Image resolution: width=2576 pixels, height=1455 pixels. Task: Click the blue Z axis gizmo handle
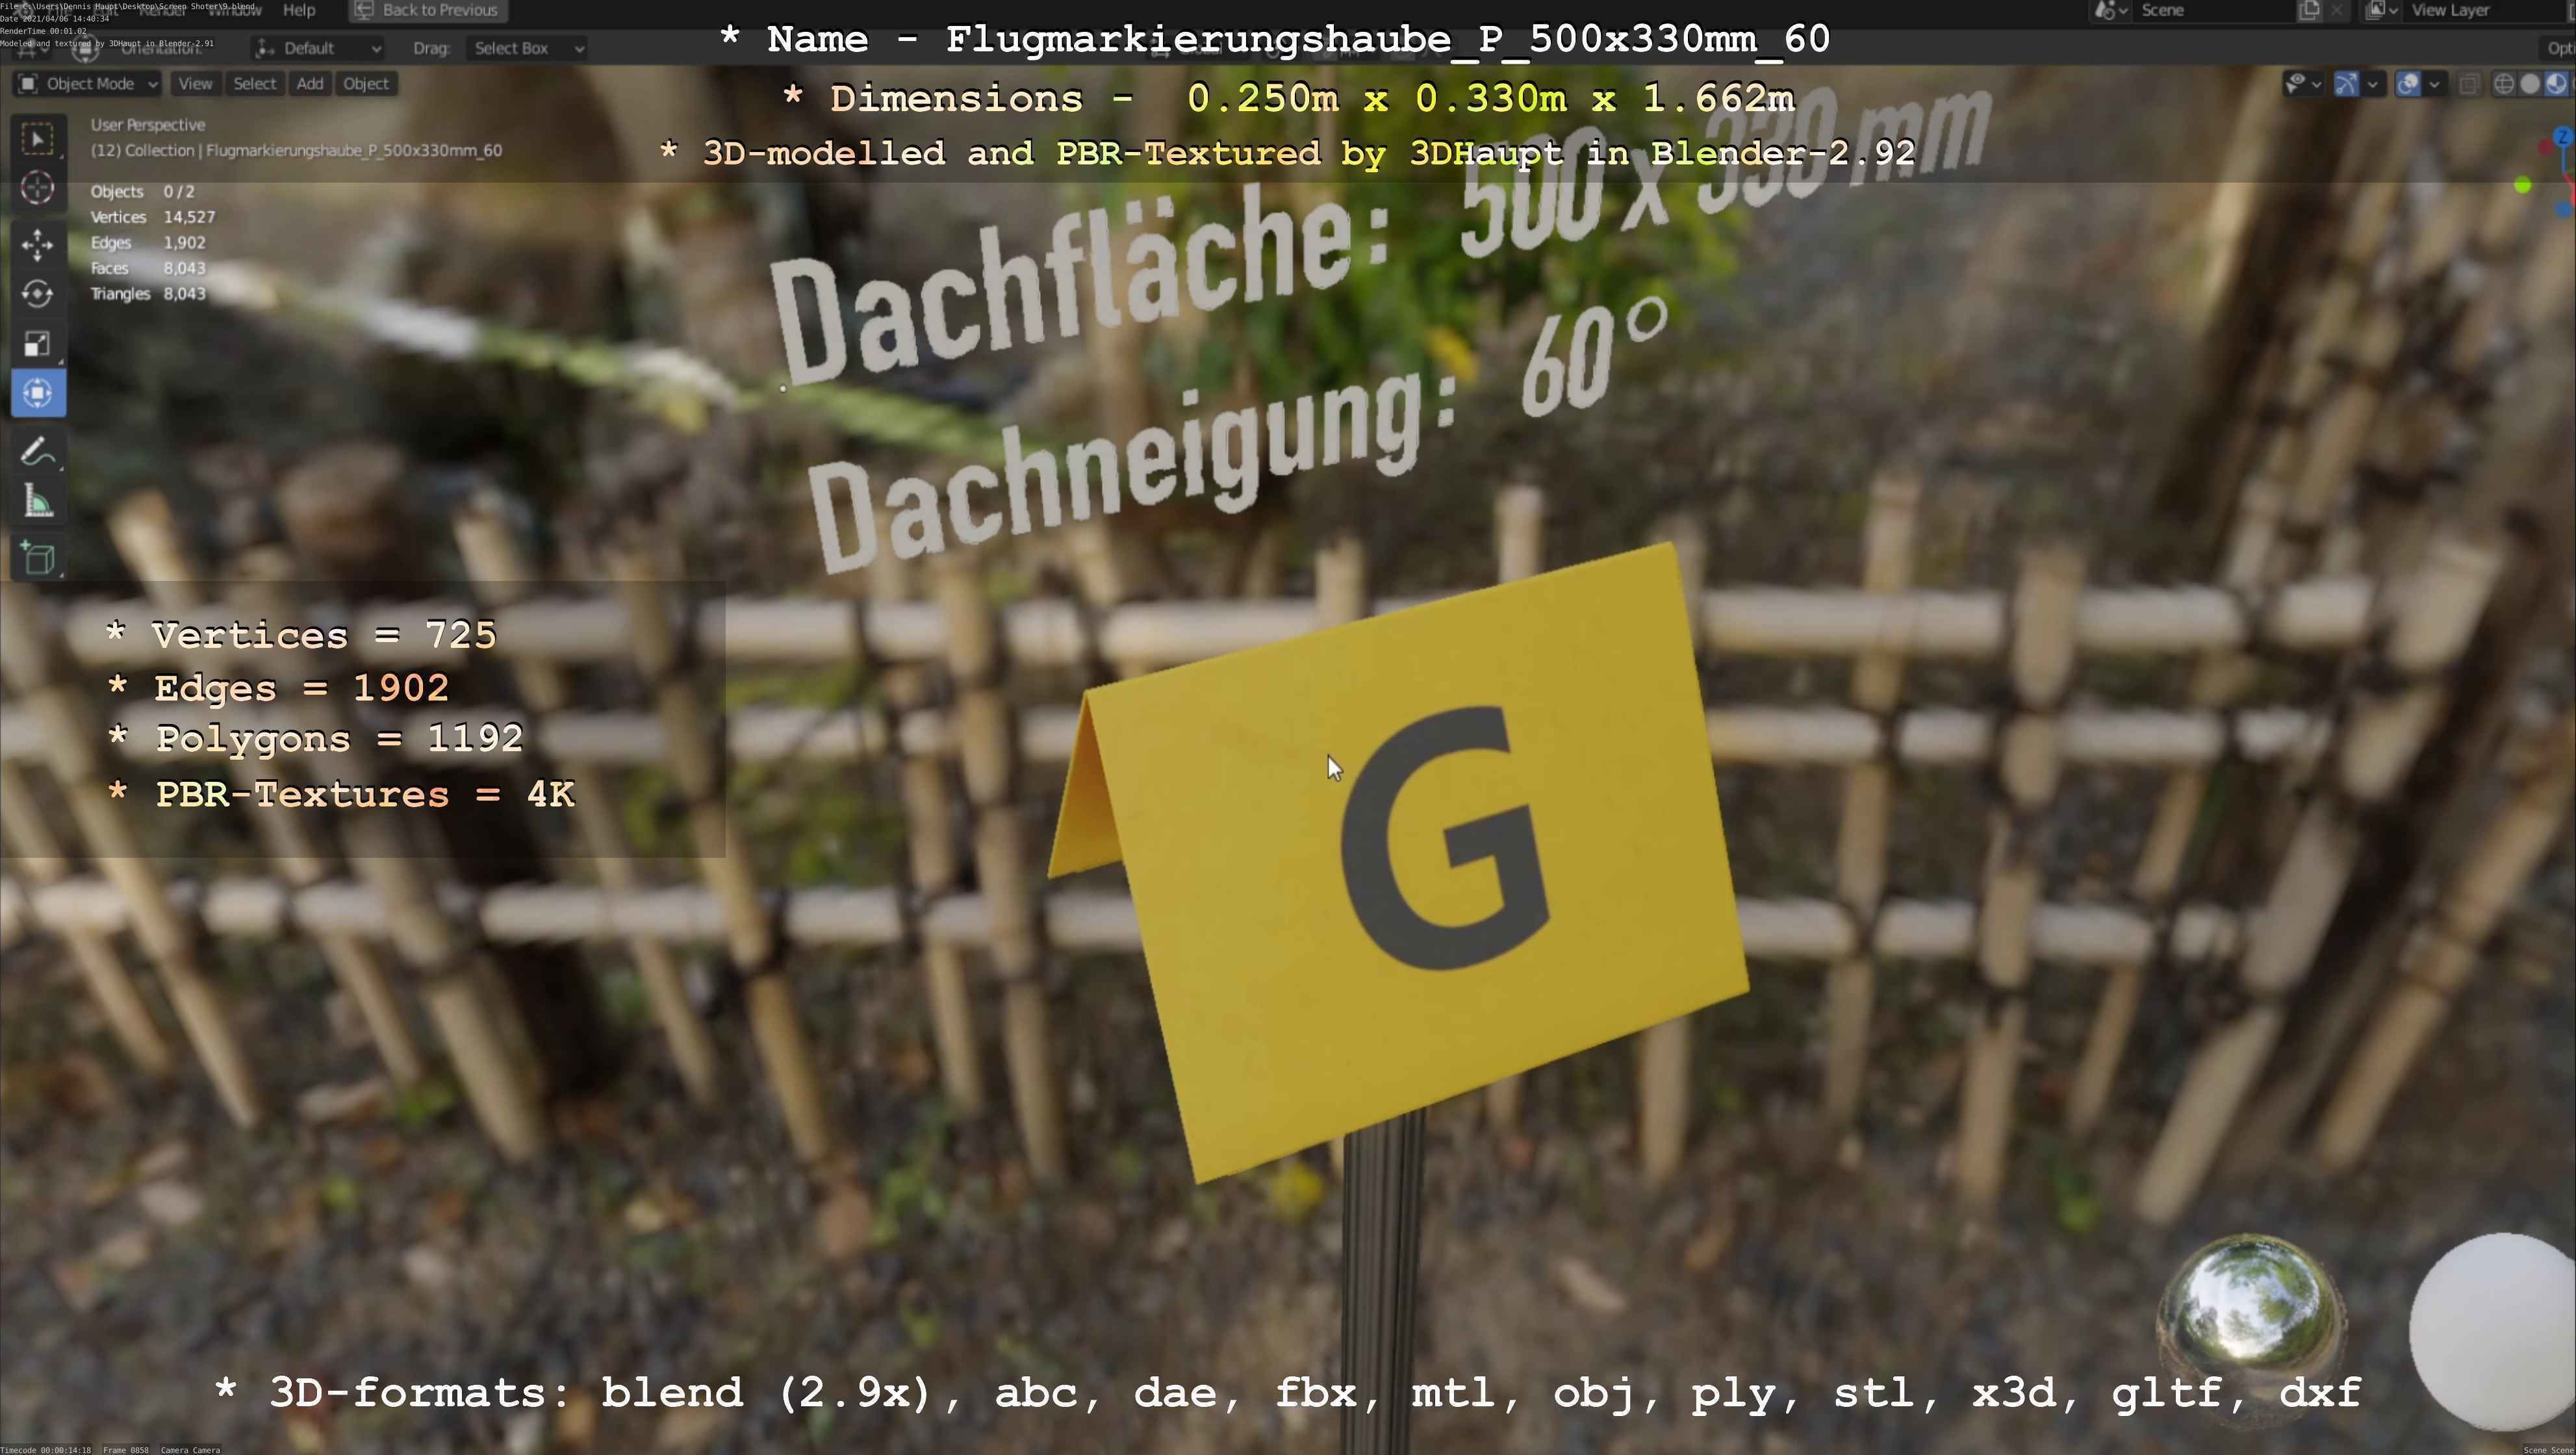point(2562,135)
